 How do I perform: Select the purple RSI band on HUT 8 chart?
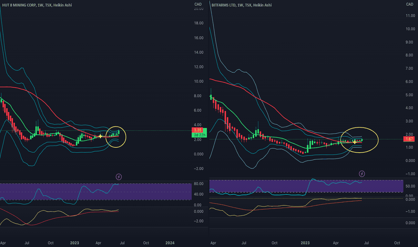(96, 192)
